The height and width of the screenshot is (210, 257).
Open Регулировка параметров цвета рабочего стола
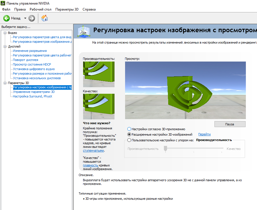42,56
